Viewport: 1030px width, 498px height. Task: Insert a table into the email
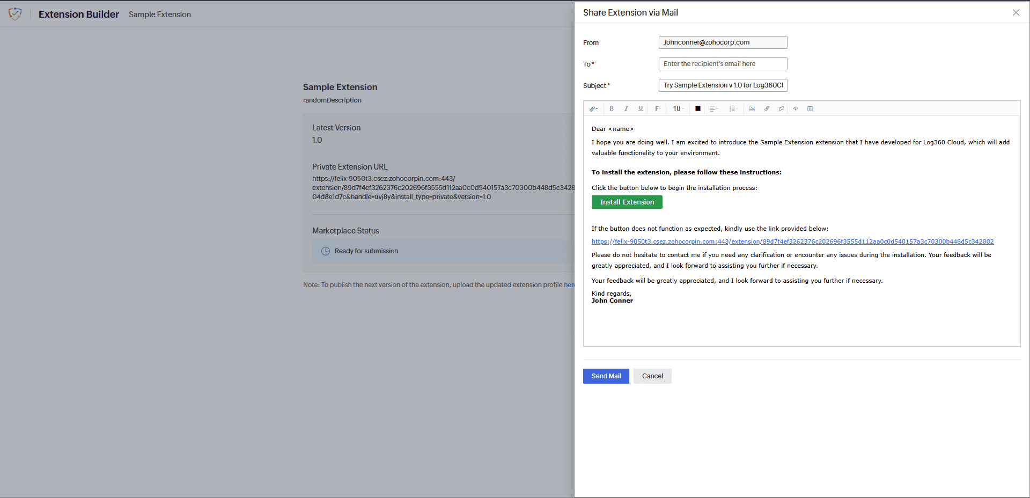[x=810, y=108]
